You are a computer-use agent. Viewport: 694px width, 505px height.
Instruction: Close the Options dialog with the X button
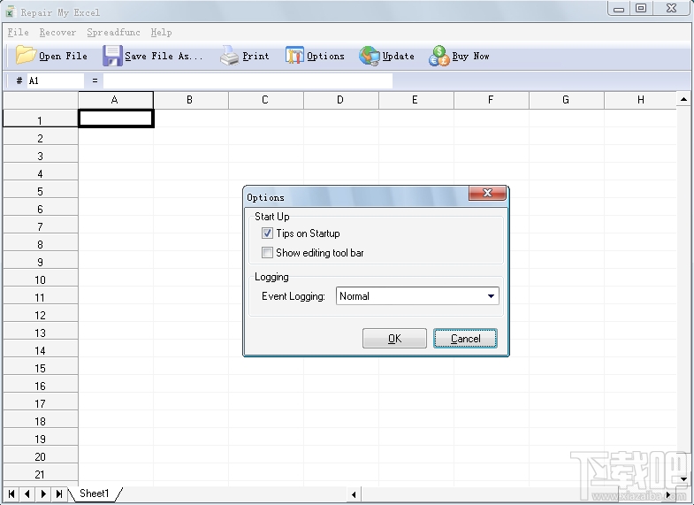tap(487, 193)
